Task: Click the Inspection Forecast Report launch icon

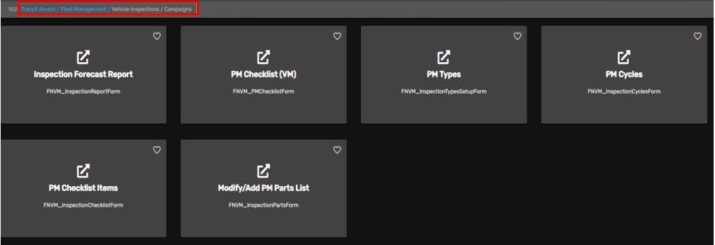Action: 83,58
